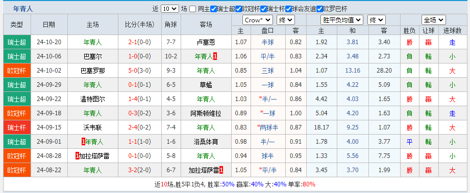Click the red card badge on 24-08-22 加拉塔萨雷

pos(221,170)
